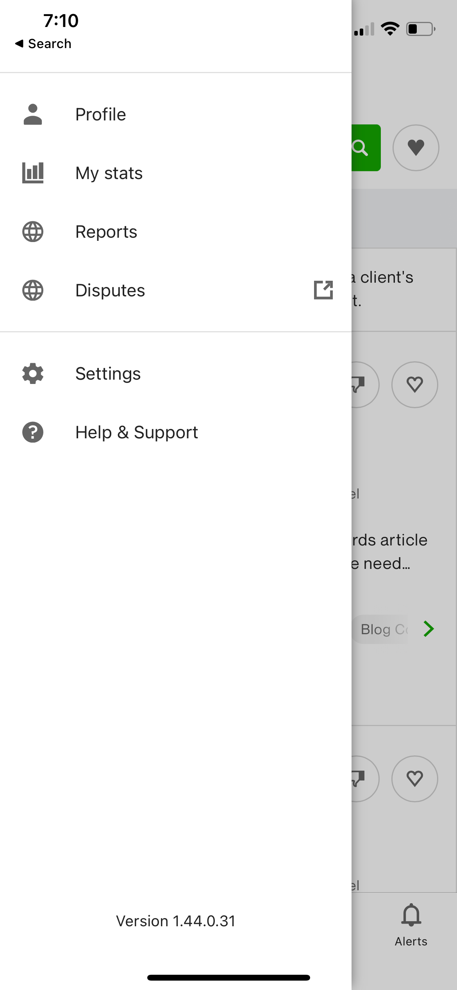Expand skills with the green chevron

point(429,629)
